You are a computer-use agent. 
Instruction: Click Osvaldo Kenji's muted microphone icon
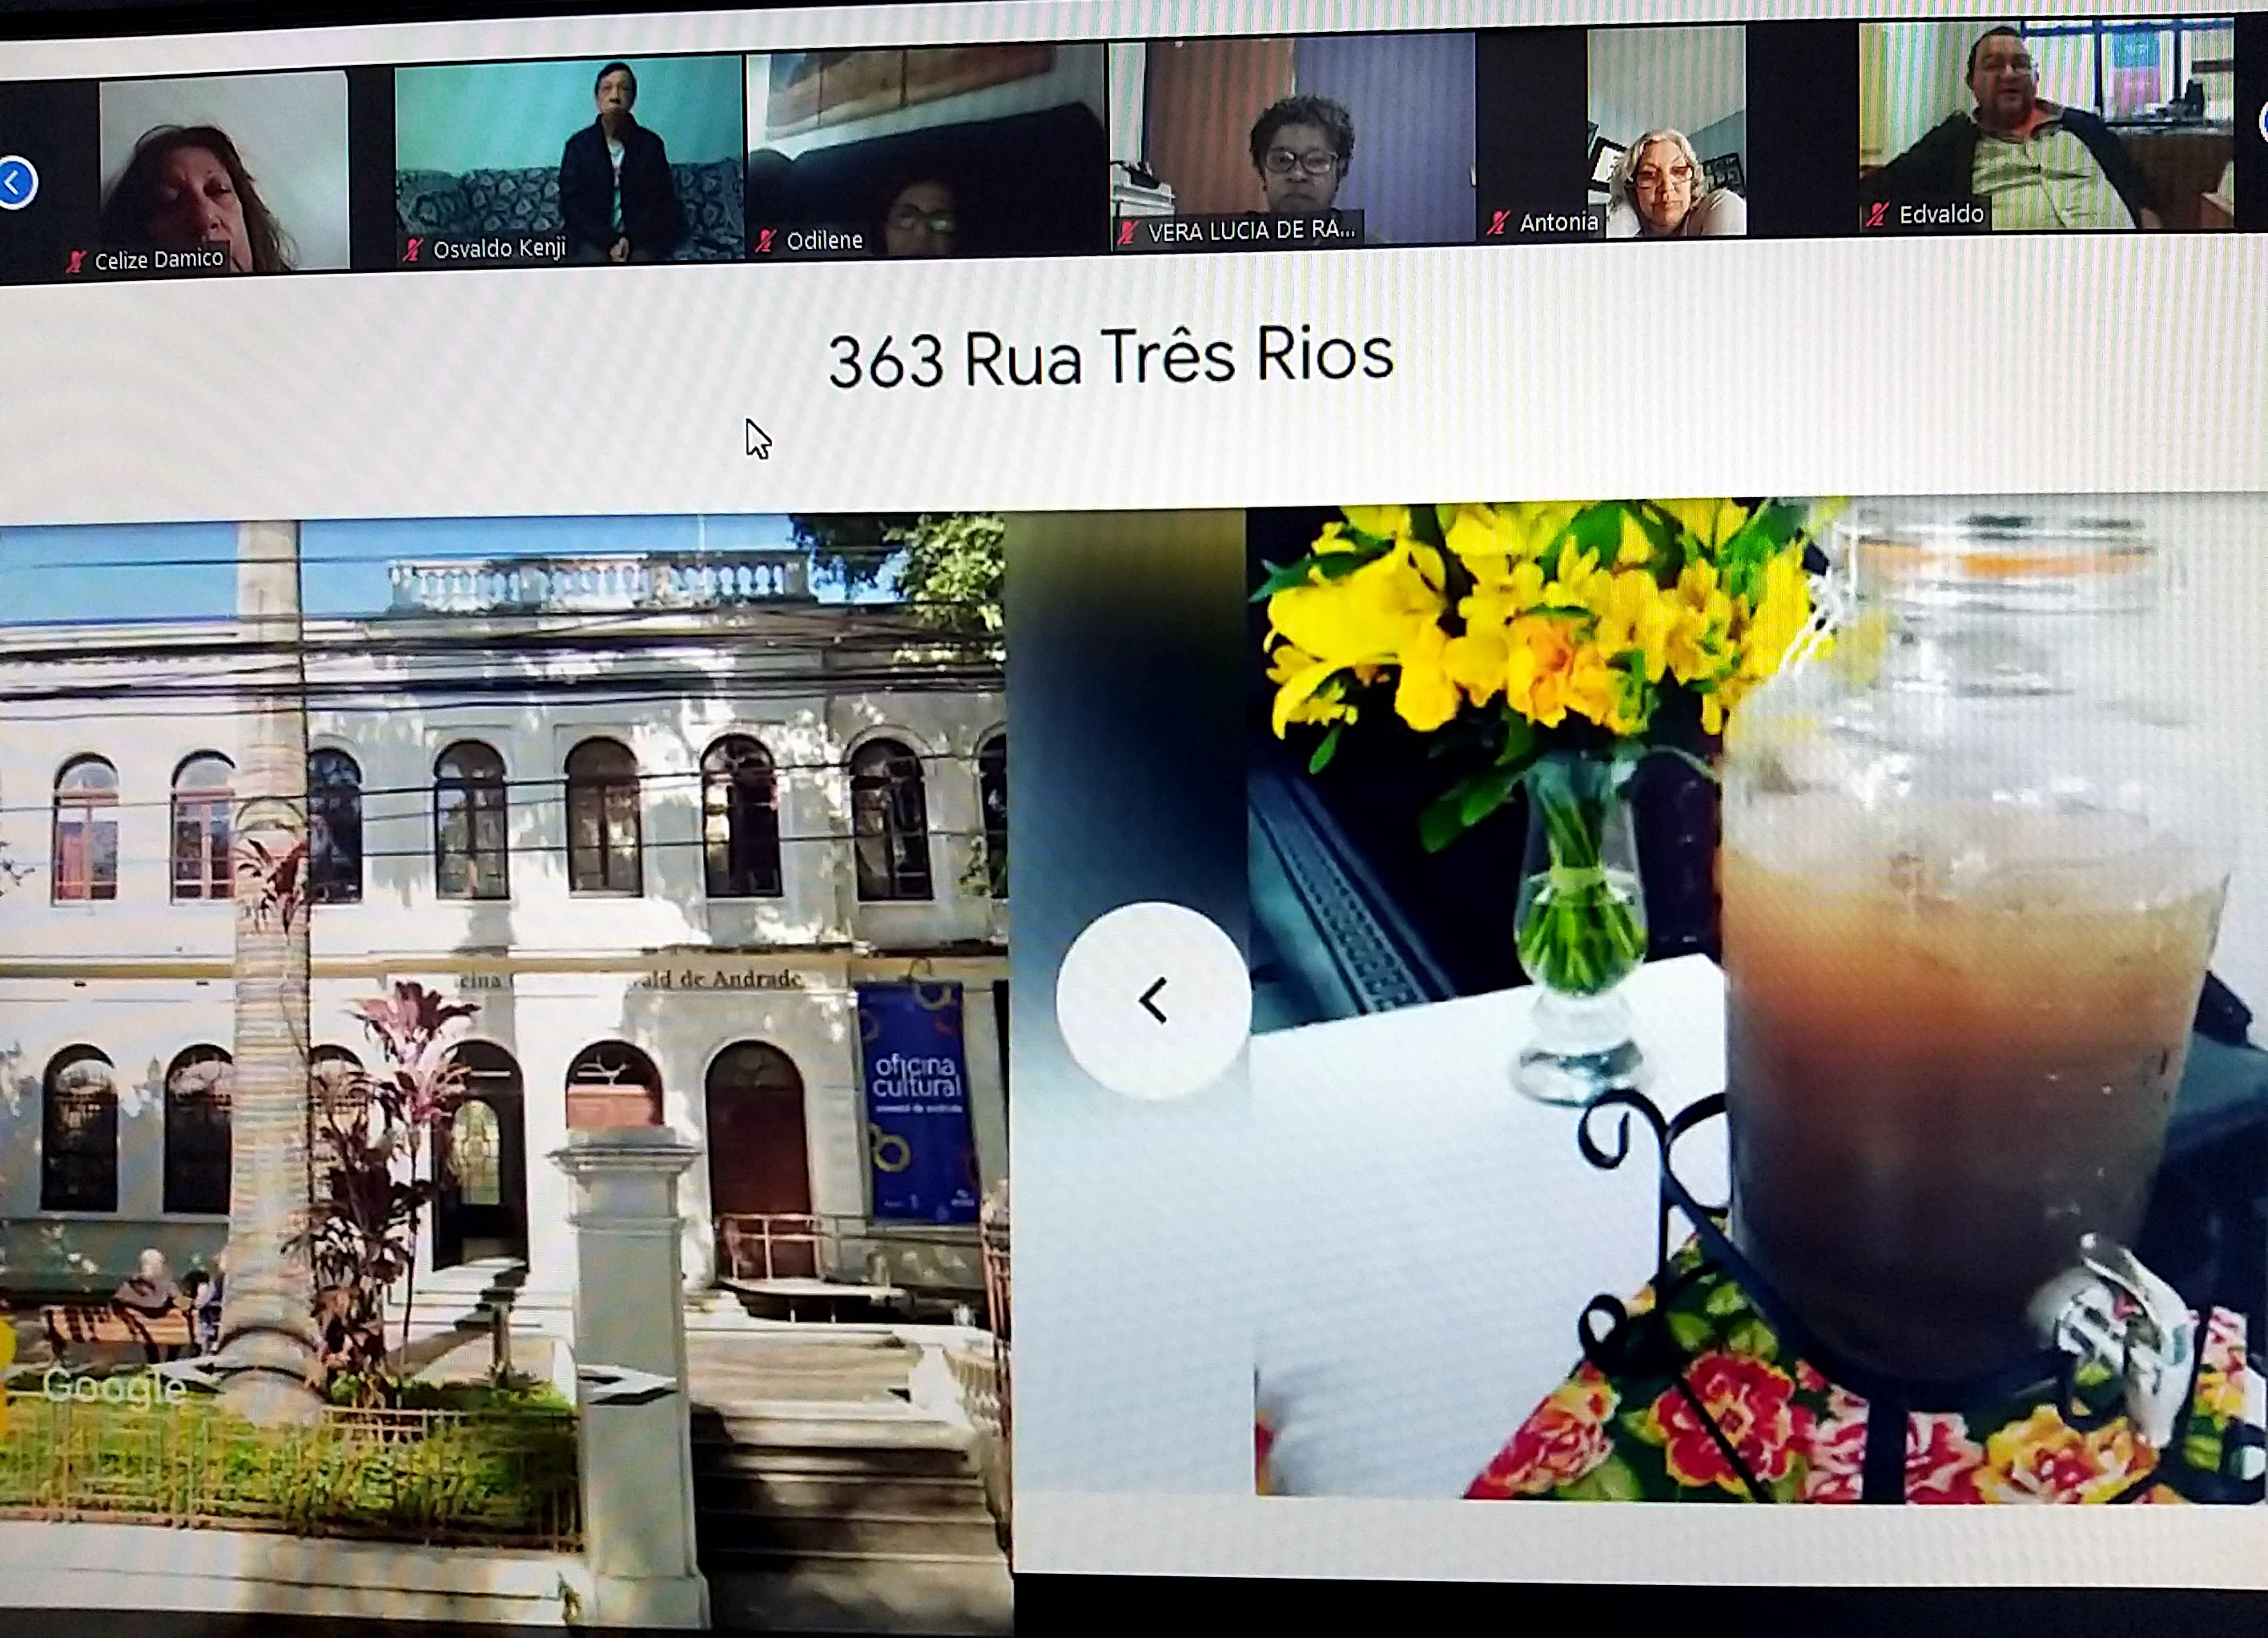(412, 249)
